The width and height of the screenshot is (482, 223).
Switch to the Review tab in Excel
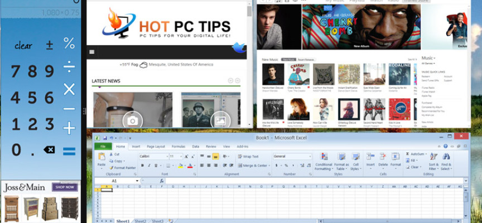pos(211,147)
